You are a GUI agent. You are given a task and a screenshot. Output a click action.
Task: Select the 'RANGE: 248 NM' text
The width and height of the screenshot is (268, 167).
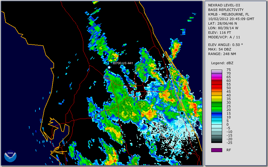(x=222, y=54)
